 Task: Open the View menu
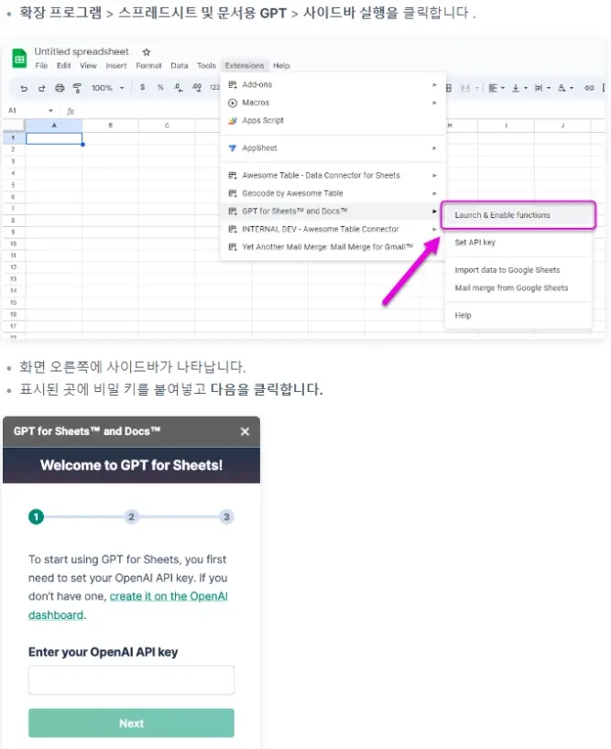88,65
